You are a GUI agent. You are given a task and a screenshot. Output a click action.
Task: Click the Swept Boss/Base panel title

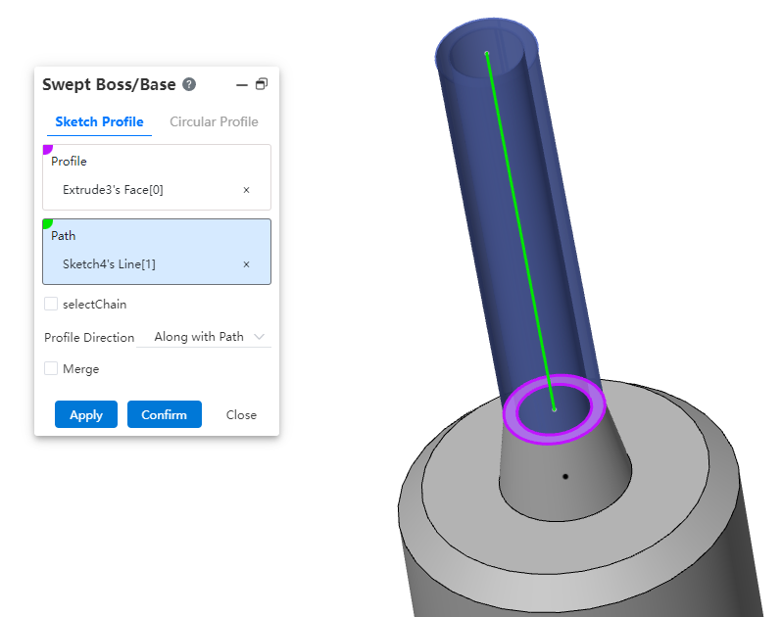pyautogui.click(x=109, y=85)
